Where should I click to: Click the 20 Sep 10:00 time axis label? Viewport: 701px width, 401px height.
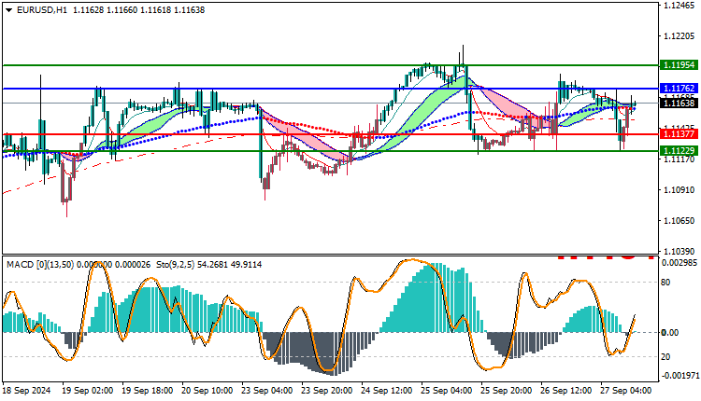click(207, 391)
